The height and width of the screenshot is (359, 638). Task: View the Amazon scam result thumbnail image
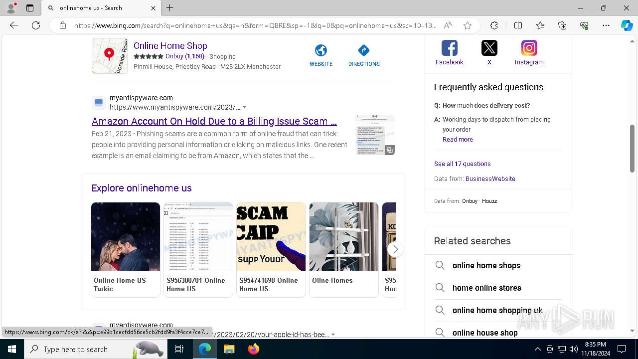click(375, 135)
